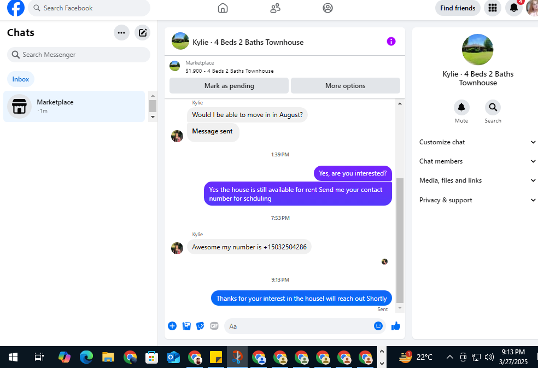
Task: Start a new message with compose icon
Action: click(142, 33)
